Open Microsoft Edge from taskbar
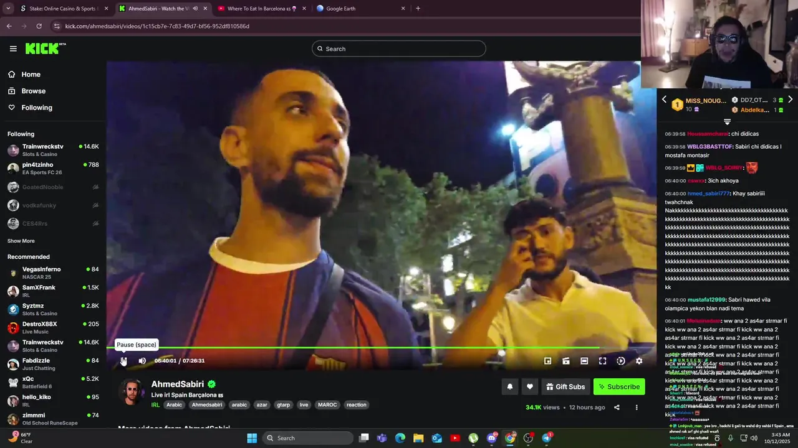Image resolution: width=798 pixels, height=448 pixels. click(x=400, y=438)
